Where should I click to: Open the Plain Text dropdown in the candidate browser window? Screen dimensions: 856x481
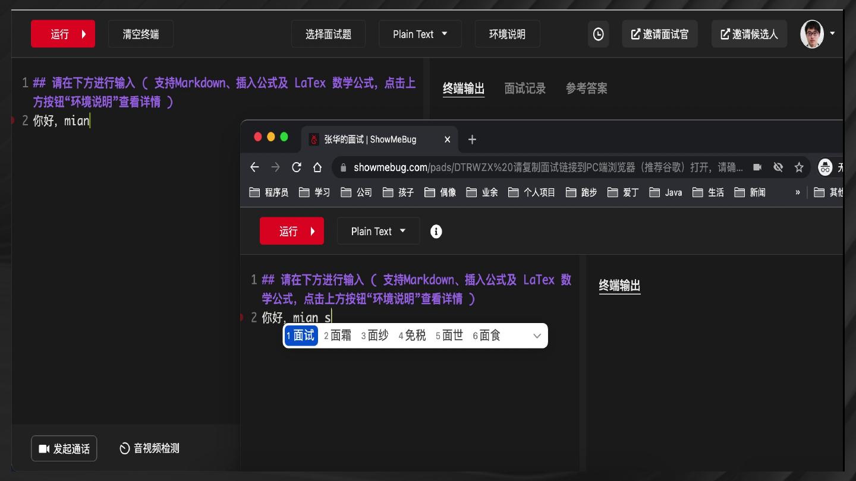(x=379, y=231)
